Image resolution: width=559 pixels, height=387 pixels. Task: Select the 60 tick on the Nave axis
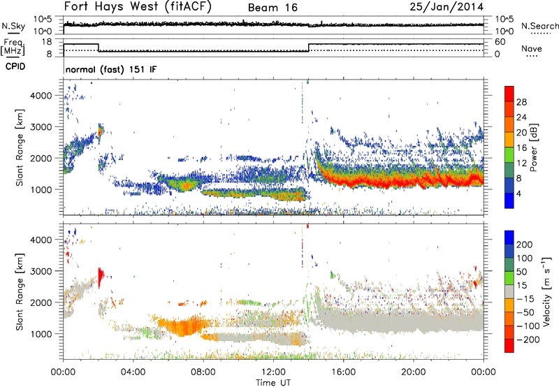tap(500, 42)
